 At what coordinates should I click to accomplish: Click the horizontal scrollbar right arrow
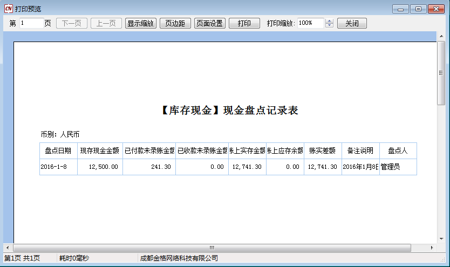tap(432, 248)
